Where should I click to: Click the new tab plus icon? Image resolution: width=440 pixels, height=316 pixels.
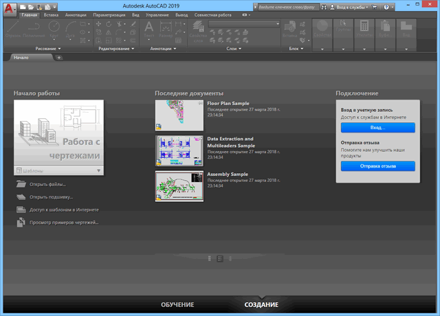[x=59, y=58]
